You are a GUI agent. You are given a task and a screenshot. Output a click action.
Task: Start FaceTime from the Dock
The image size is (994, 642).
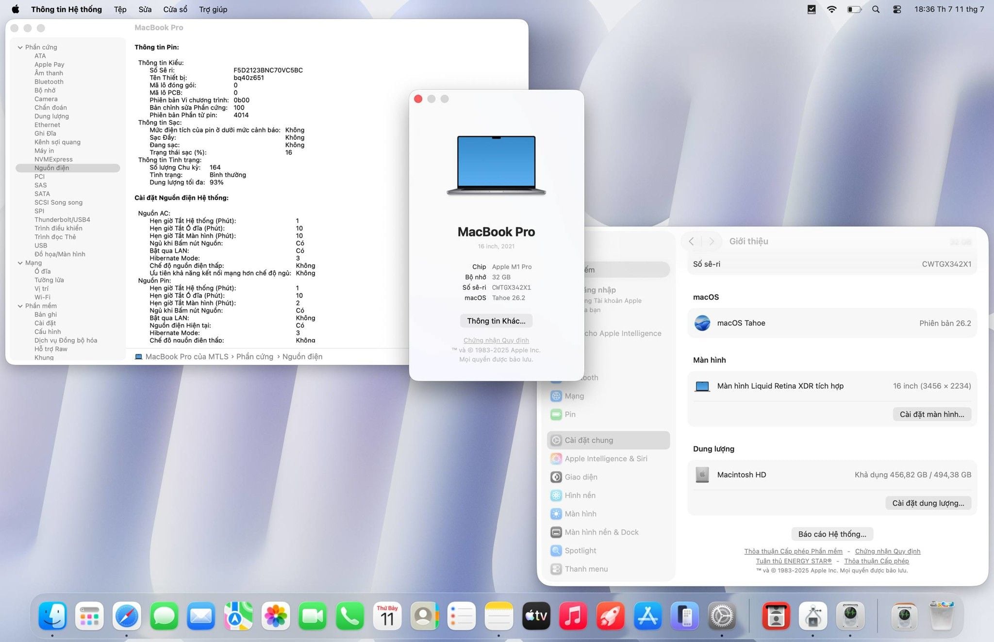pyautogui.click(x=313, y=616)
